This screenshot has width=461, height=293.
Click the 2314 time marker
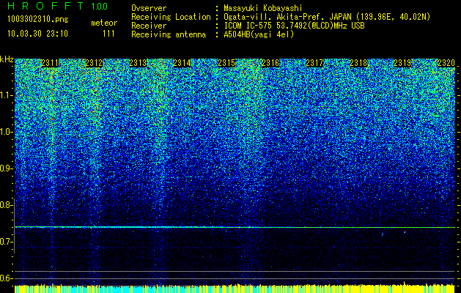click(182, 63)
